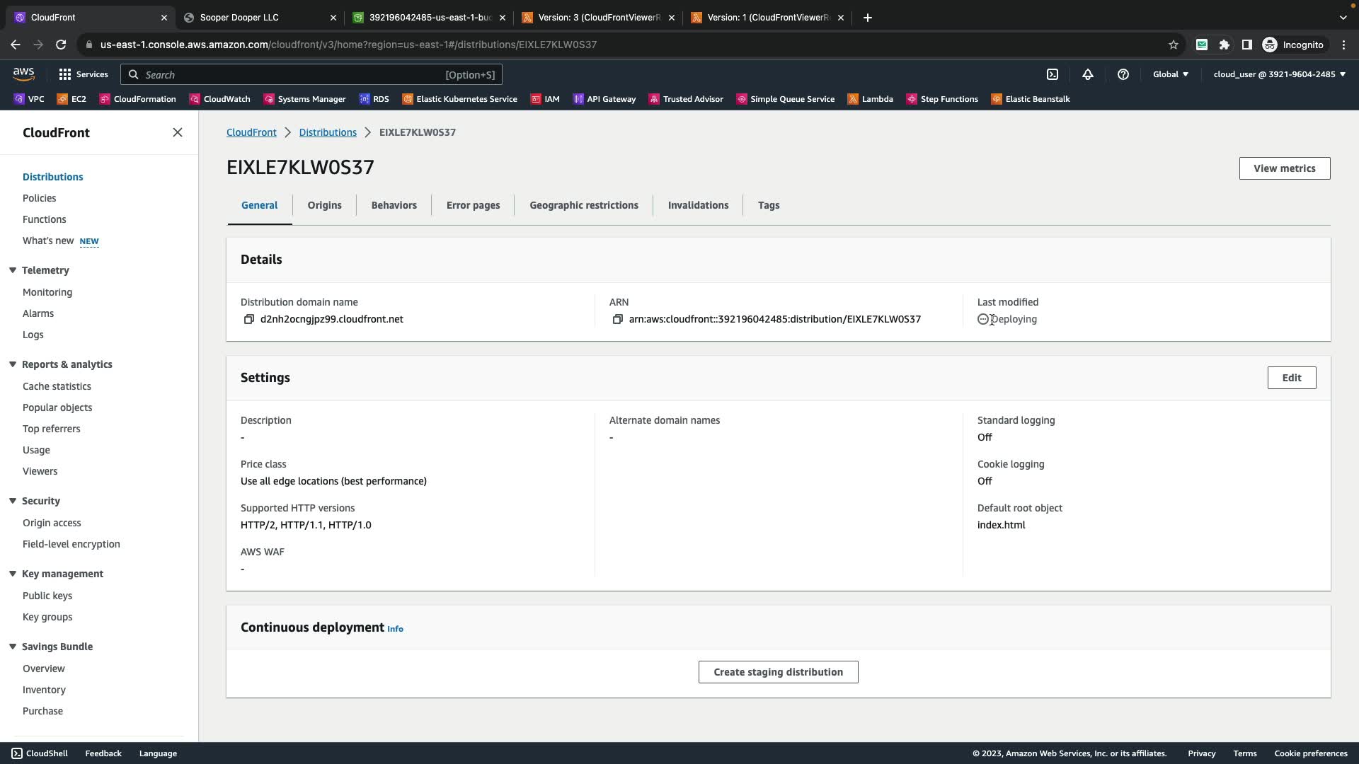
Task: Open the Global region dropdown
Action: (x=1170, y=74)
